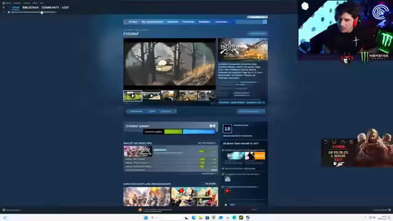Open the Windows Start menu icon

coord(146,217)
